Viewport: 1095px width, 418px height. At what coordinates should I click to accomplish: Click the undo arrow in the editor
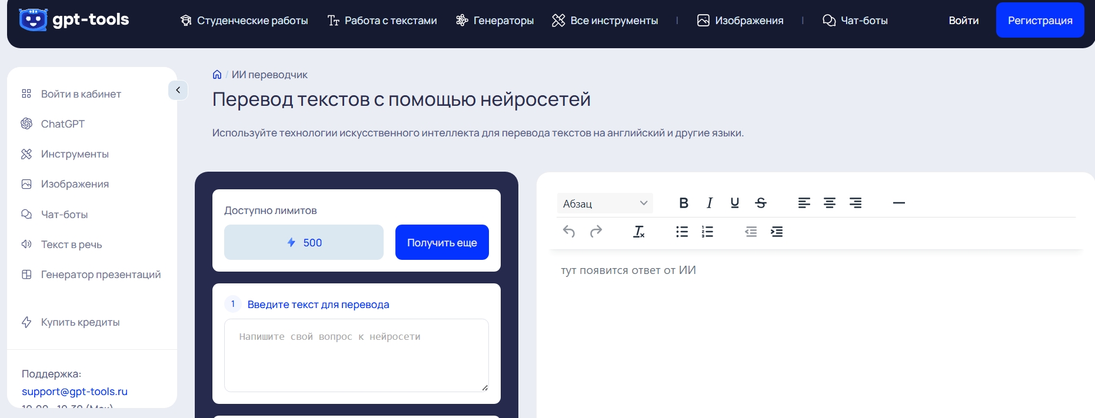[x=569, y=232]
